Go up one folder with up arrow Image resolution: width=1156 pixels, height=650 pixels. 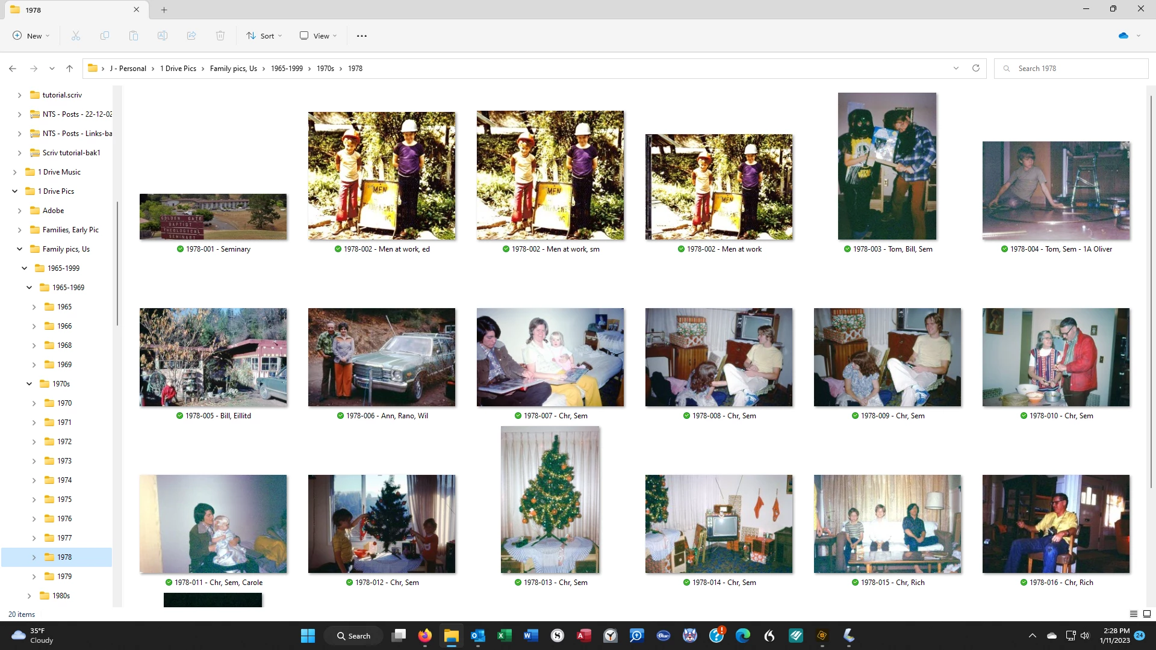click(x=70, y=68)
